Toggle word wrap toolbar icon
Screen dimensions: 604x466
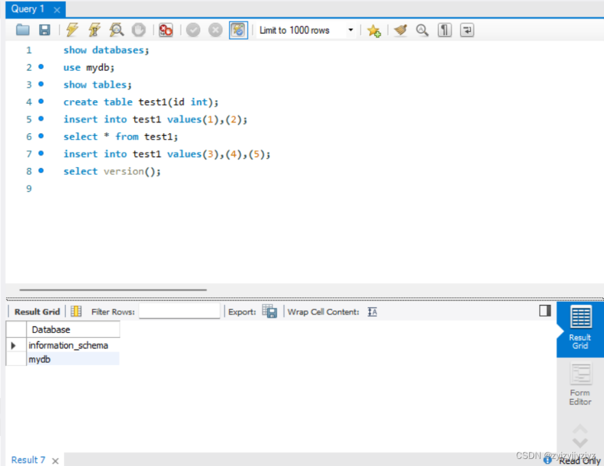coord(467,30)
